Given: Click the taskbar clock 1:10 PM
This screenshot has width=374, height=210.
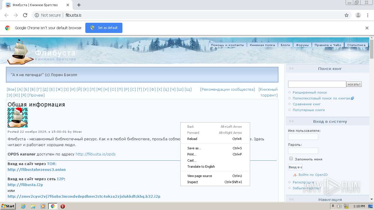Looking at the screenshot, I should click(359, 206).
